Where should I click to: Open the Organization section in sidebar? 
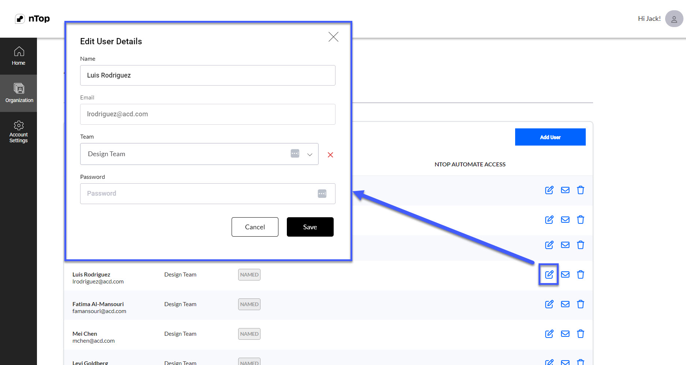[x=18, y=93]
